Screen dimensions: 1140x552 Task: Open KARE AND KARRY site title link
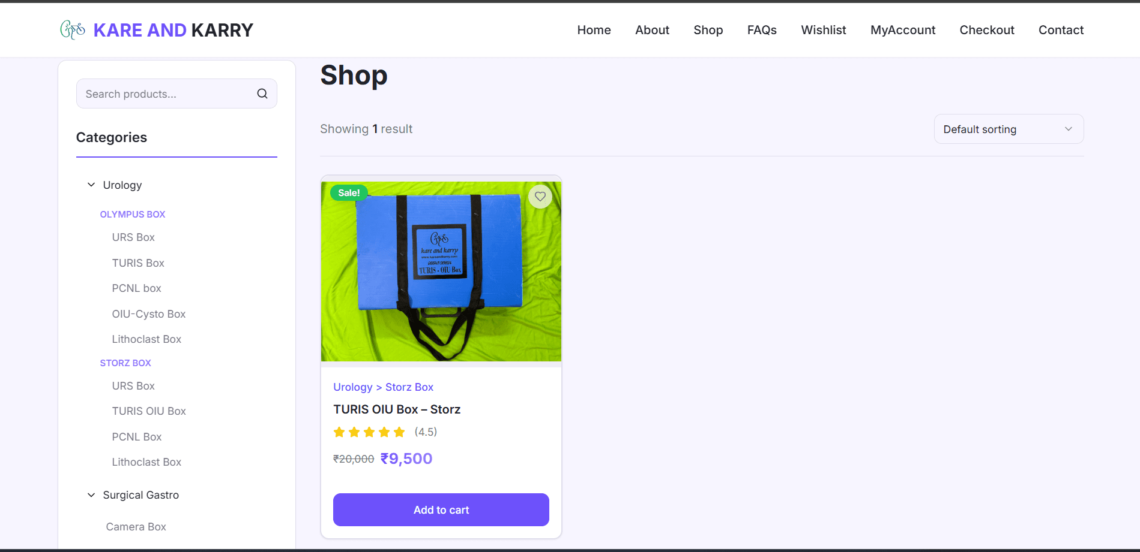coord(173,30)
